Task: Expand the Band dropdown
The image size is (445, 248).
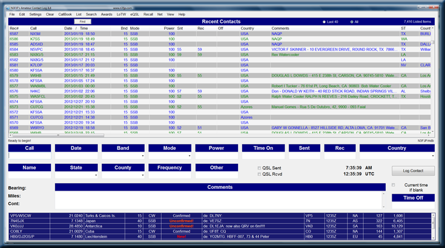Action: 143,156
